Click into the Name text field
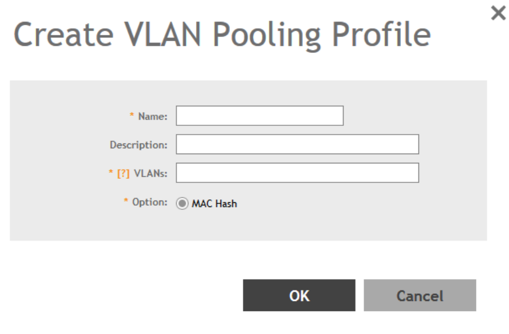This screenshot has height=334, width=509. coord(260,116)
